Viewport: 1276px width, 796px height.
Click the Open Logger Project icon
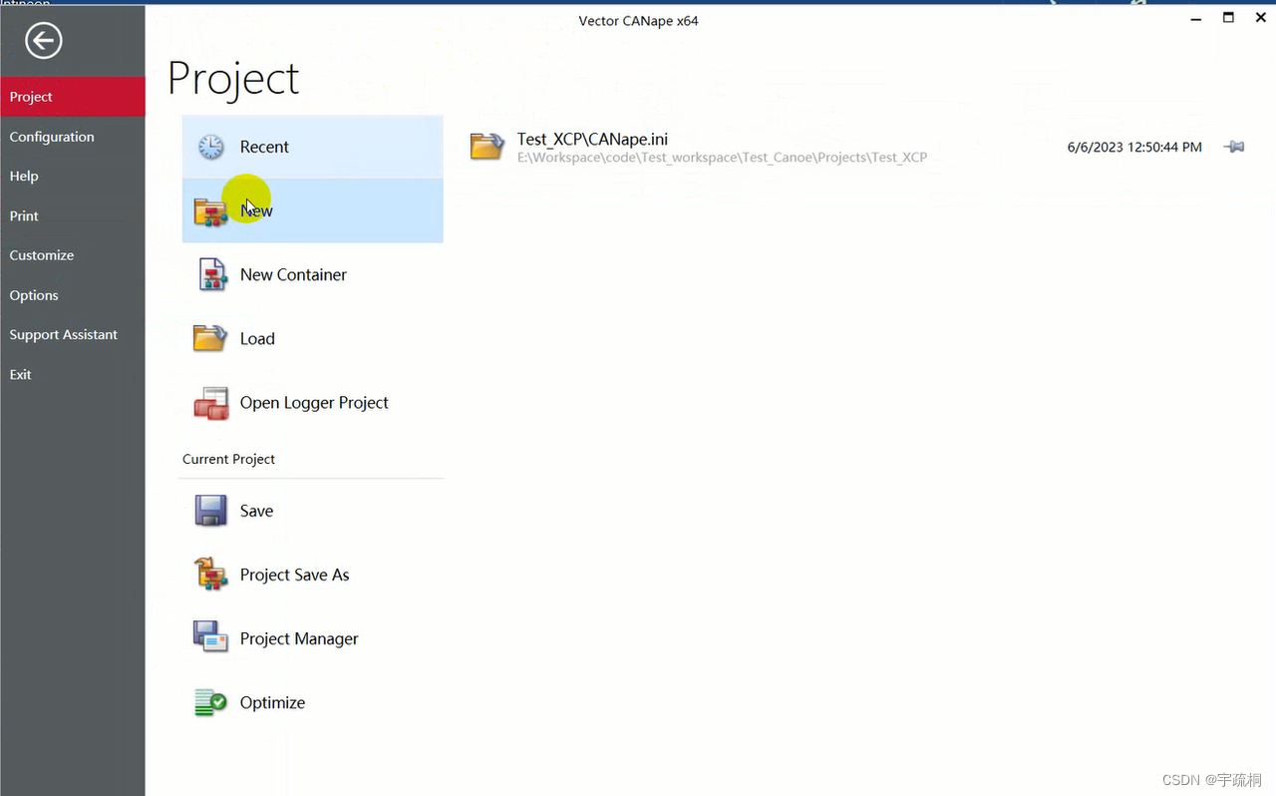pos(211,403)
